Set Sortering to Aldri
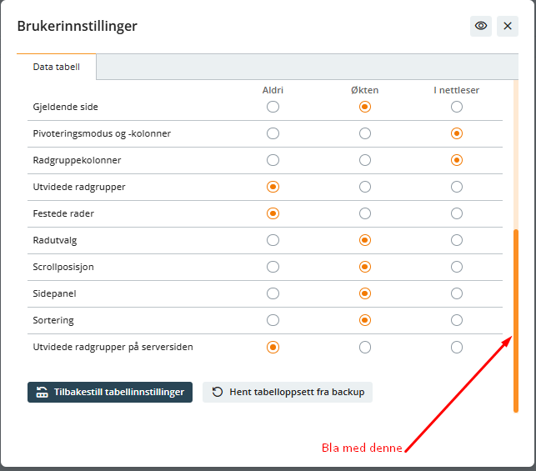 click(x=273, y=320)
